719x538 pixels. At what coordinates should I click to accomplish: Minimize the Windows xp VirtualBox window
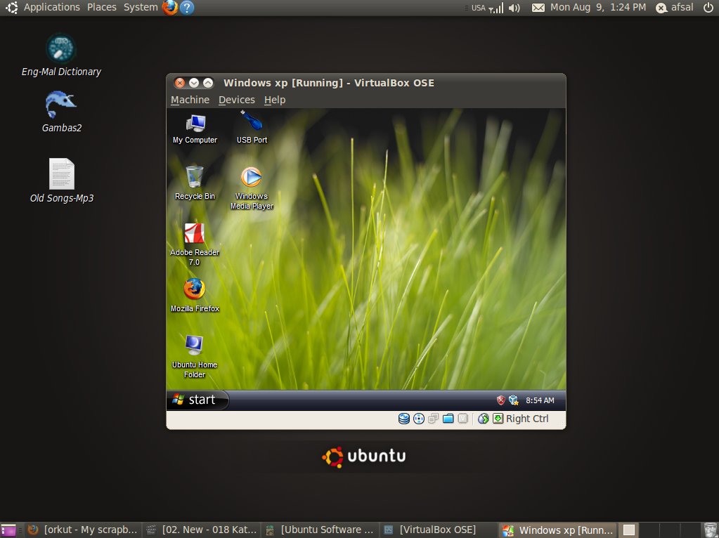[x=194, y=83]
